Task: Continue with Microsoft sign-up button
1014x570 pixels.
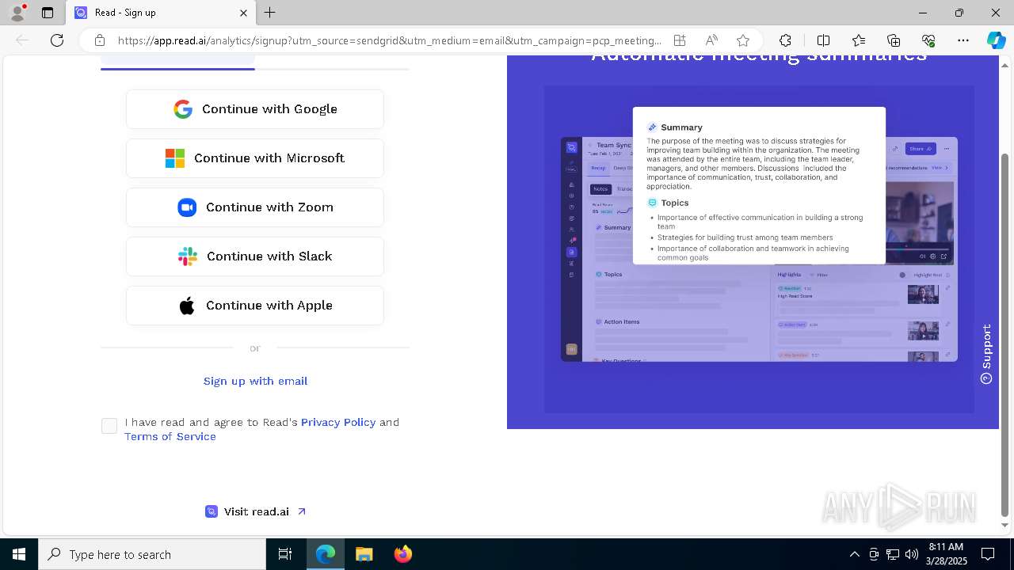Action: pyautogui.click(x=255, y=158)
